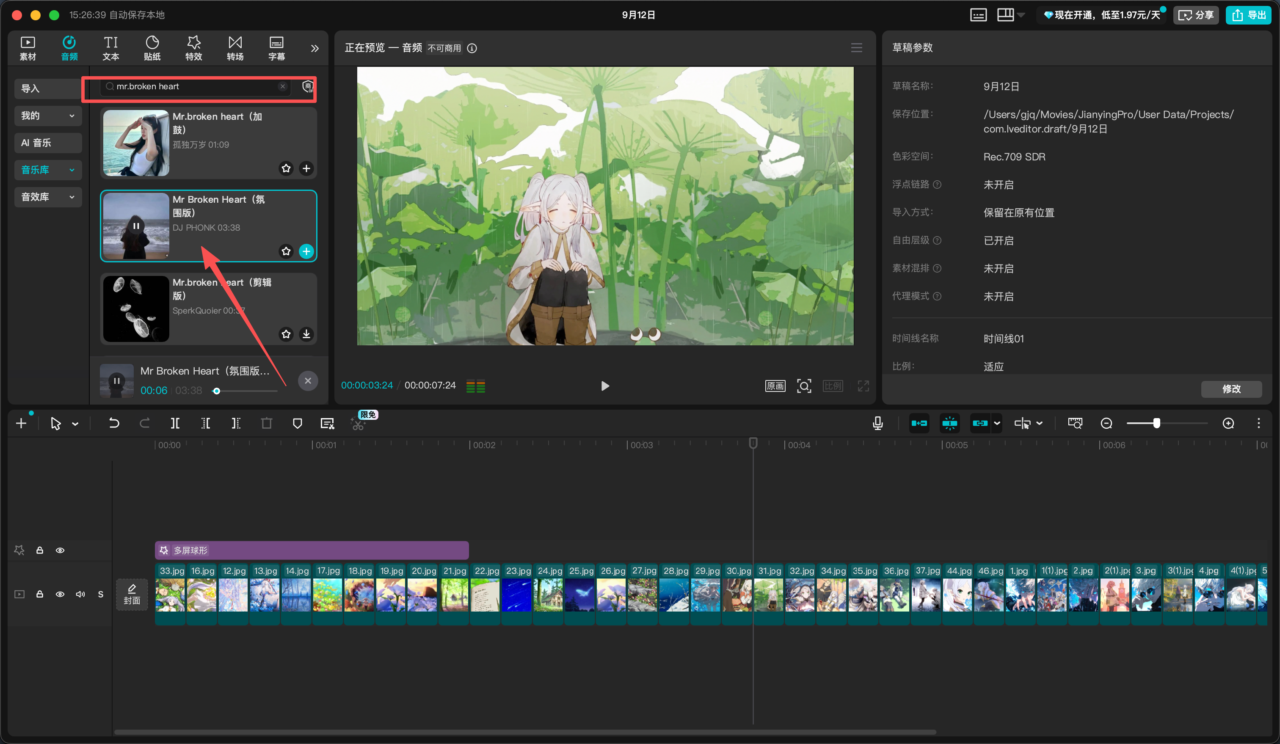
Task: Add the DJ PHONK track to timeline
Action: coord(306,251)
